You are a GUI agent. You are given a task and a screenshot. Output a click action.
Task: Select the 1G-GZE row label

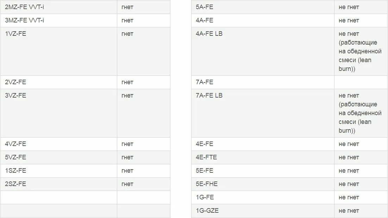click(x=207, y=211)
